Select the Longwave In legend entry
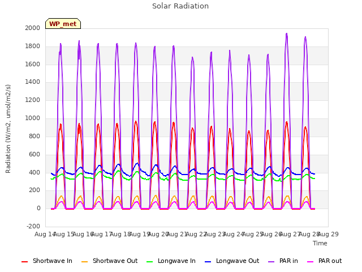Viewport: 362px width, 272px height. (171, 261)
